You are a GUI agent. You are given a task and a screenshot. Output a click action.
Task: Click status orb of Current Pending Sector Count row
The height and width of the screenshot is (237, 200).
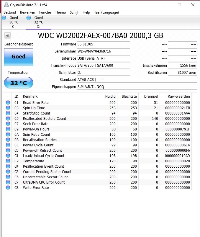pos(8,171)
